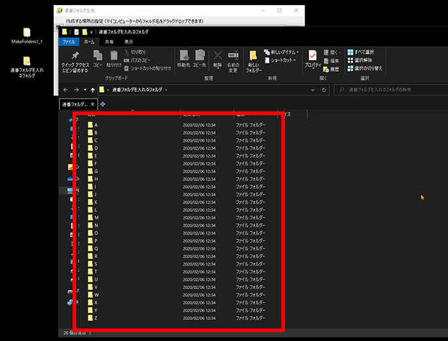Switch to the 共有 ribbon tab

(x=109, y=42)
